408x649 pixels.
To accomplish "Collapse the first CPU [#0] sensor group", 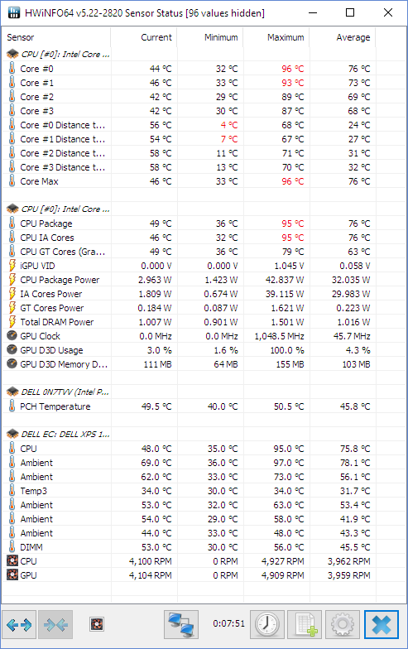I will (x=58, y=55).
